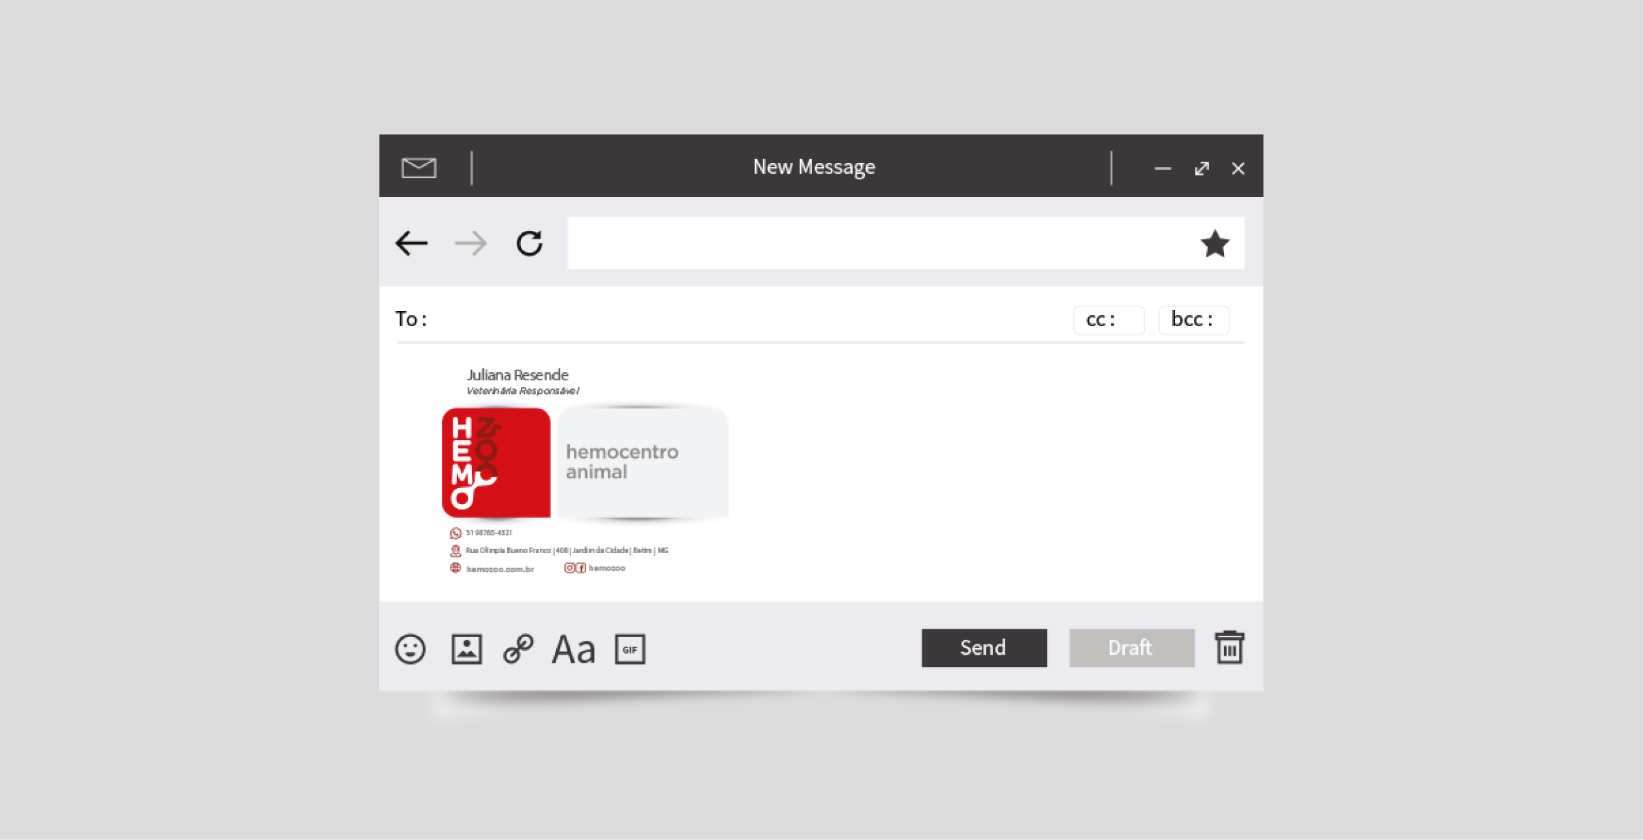The height and width of the screenshot is (840, 1643).
Task: Click the refresh reload icon
Action: click(x=529, y=243)
